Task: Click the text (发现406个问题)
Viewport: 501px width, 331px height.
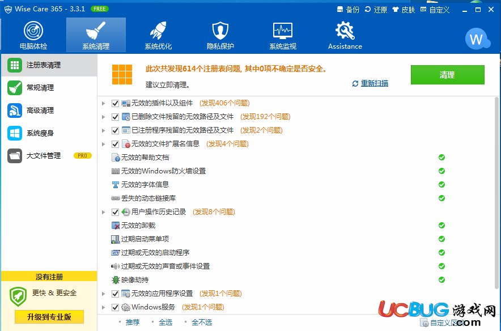Action: pyautogui.click(x=224, y=103)
